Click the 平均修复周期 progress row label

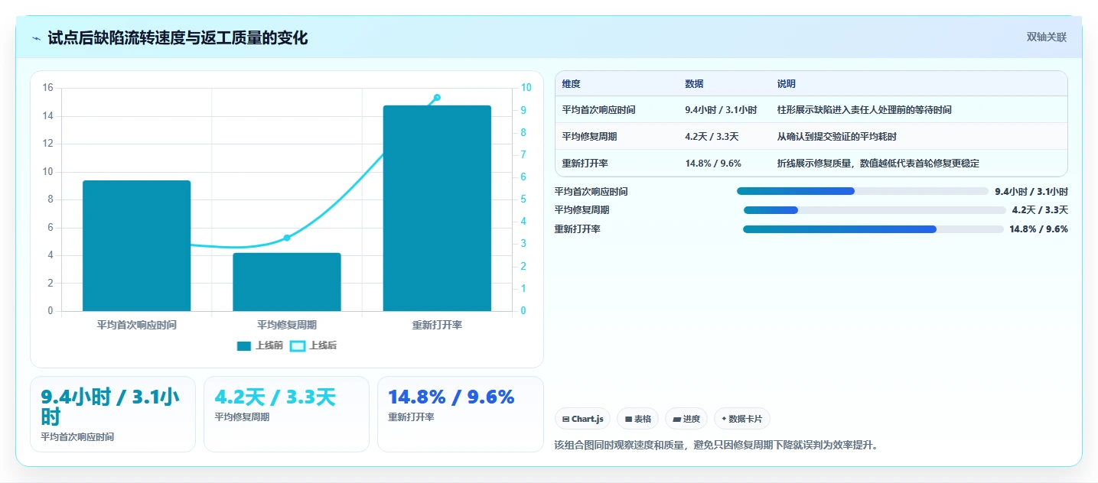582,210
